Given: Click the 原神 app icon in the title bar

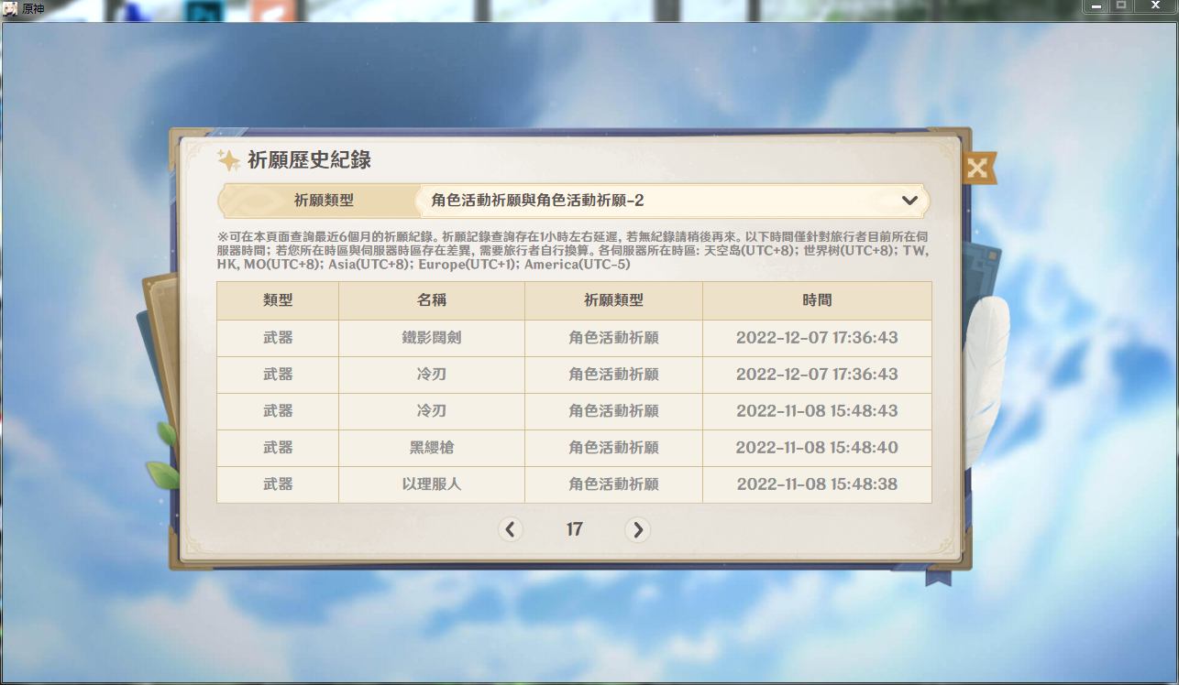Looking at the screenshot, I should [9, 8].
